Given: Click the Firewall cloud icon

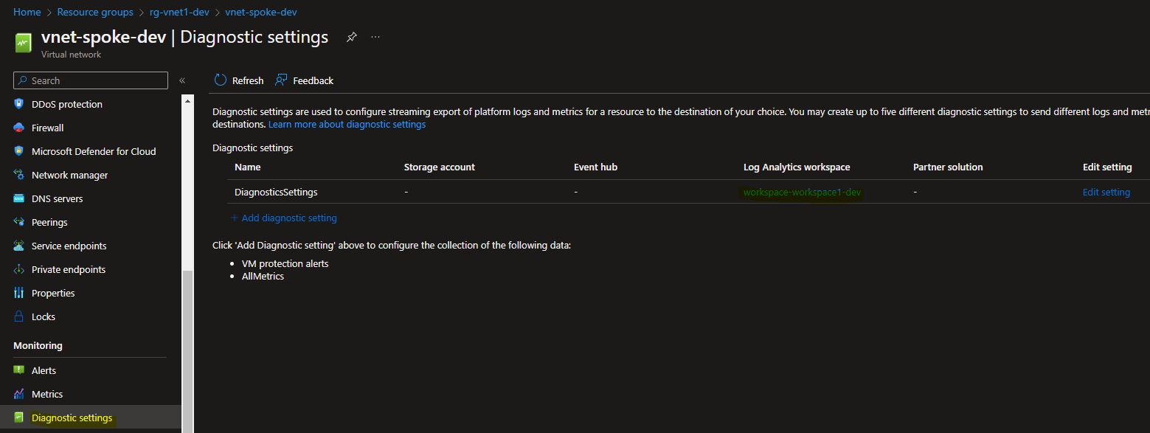Looking at the screenshot, I should [19, 128].
